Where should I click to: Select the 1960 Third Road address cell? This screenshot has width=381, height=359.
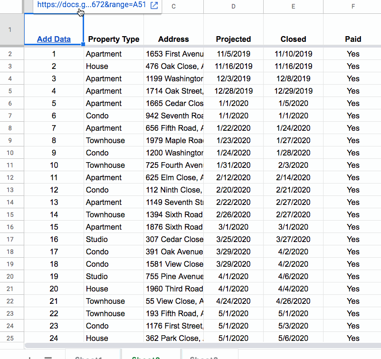(x=173, y=289)
